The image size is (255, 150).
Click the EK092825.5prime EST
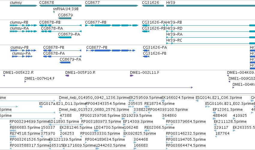(x=124, y=137)
